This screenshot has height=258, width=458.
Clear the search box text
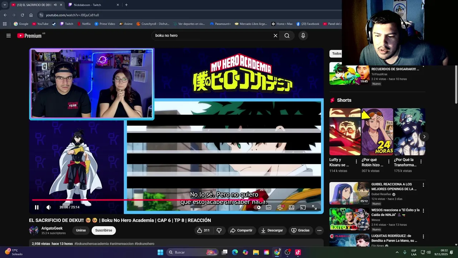[x=276, y=35]
